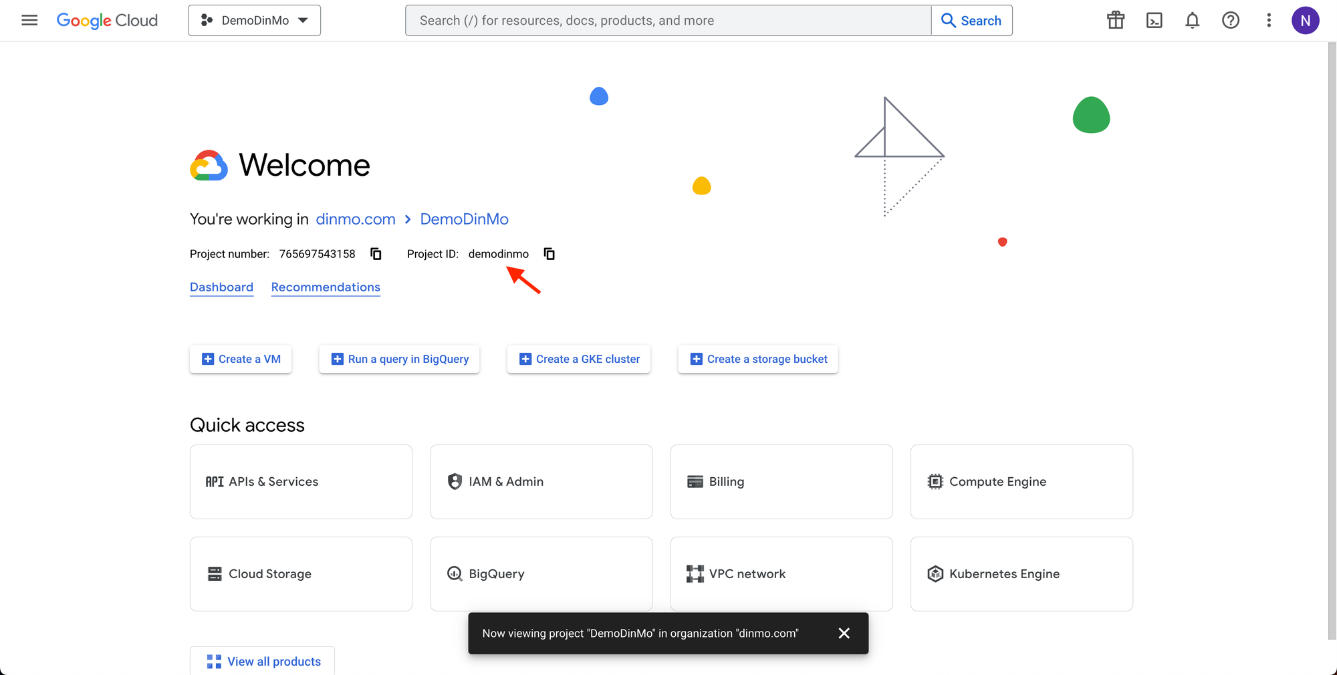This screenshot has height=675, width=1337.
Task: Copy the project number to clipboard
Action: 376,254
